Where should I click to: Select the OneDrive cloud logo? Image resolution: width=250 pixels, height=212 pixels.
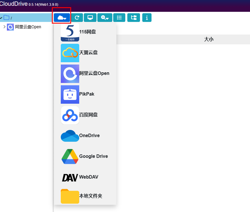[70, 136]
